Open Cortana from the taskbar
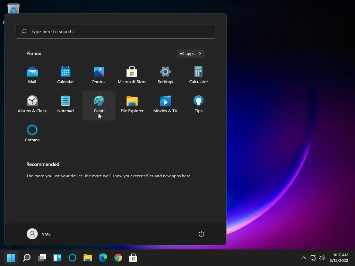The image size is (355, 266). pyautogui.click(x=72, y=258)
